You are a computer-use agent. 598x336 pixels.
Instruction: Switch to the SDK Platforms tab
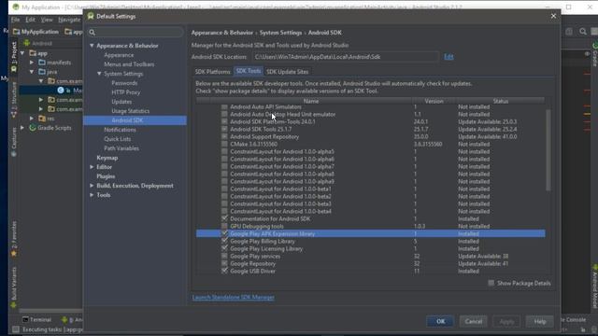tap(212, 72)
